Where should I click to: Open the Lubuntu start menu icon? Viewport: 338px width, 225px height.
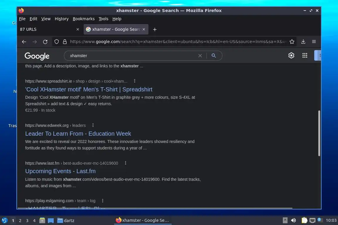tap(5, 220)
